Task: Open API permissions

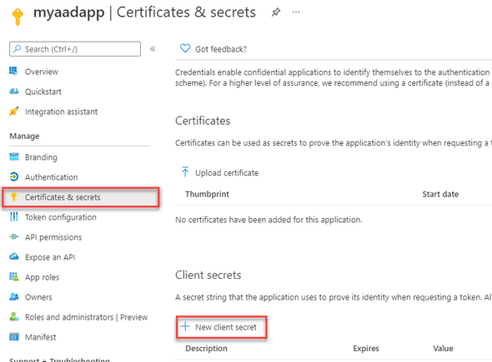Action: (53, 237)
